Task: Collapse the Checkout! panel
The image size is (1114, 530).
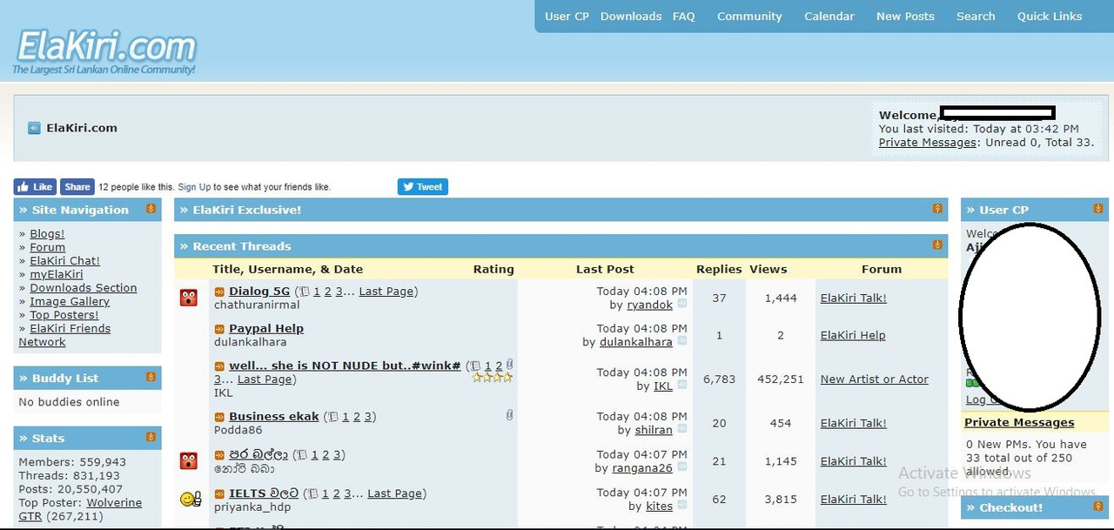Action: (1098, 507)
